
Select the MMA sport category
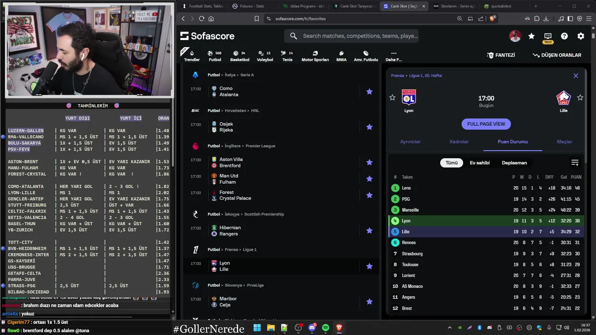(341, 56)
